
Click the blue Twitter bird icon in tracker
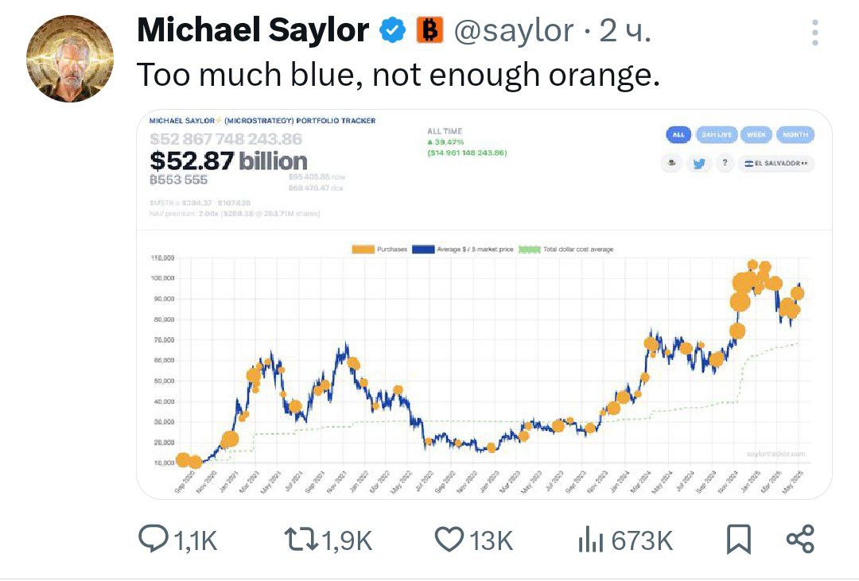tap(698, 163)
